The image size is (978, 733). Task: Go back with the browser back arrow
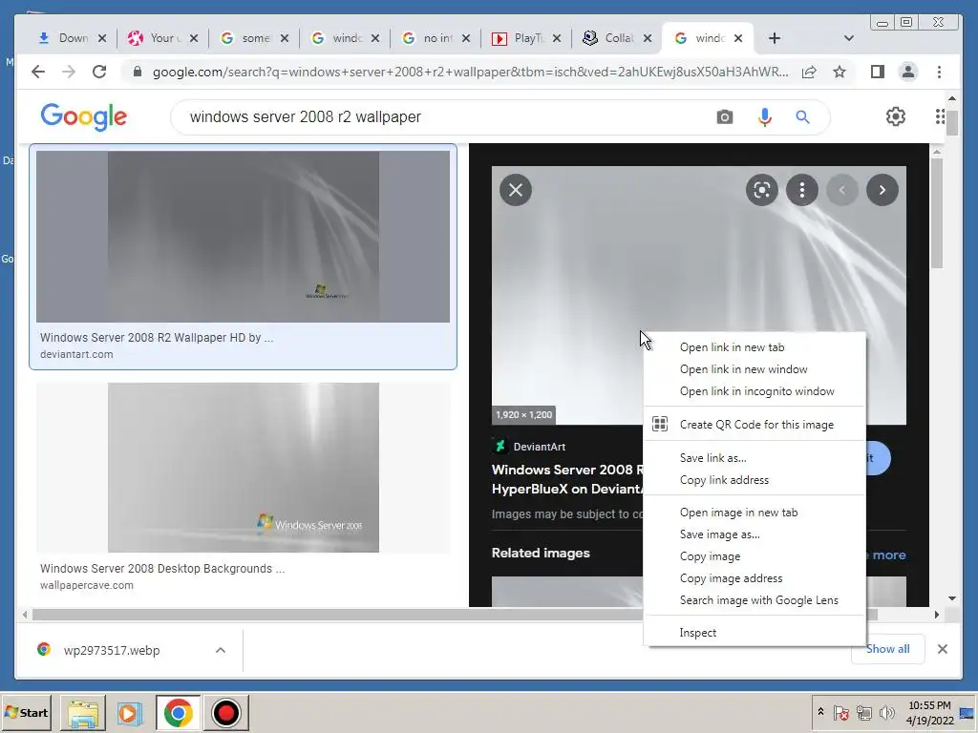(x=38, y=72)
